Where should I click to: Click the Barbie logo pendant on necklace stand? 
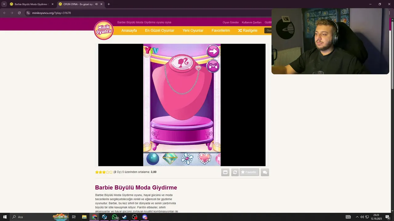(182, 63)
